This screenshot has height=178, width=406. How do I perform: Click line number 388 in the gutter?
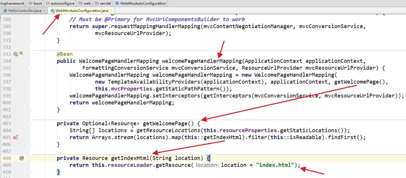(x=6, y=19)
